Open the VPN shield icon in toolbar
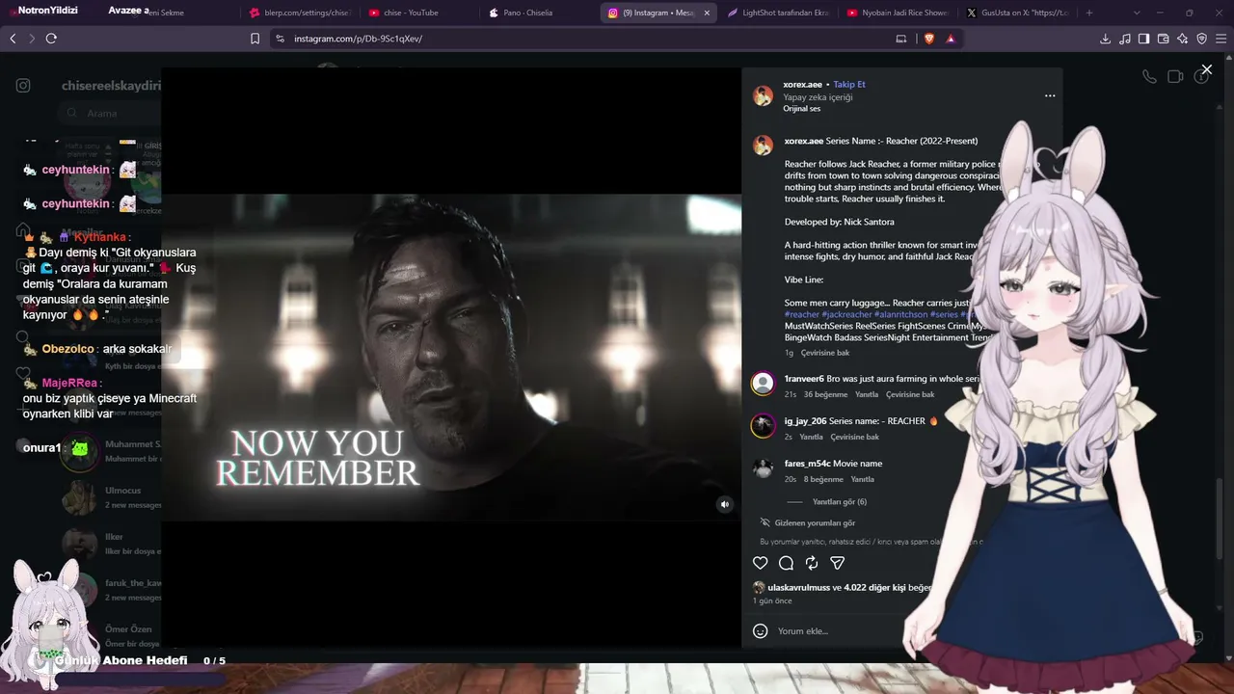Screen dimensions: 1234x694 [1201, 39]
